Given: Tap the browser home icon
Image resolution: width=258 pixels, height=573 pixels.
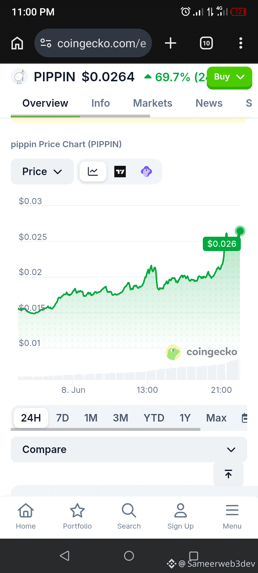Looking at the screenshot, I should tap(17, 43).
